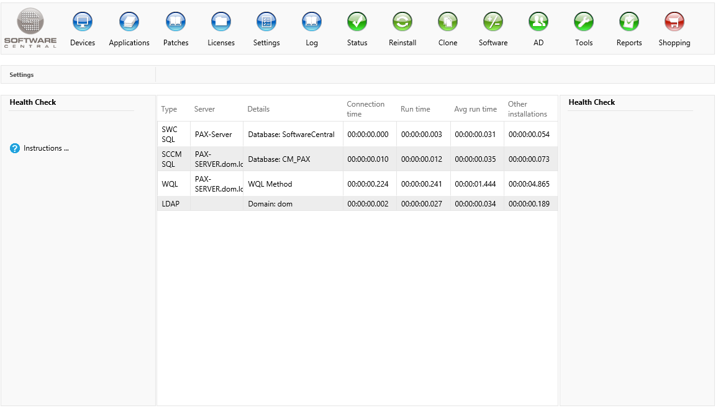Click the Software add/remove icon
This screenshot has width=718, height=408.
(493, 22)
